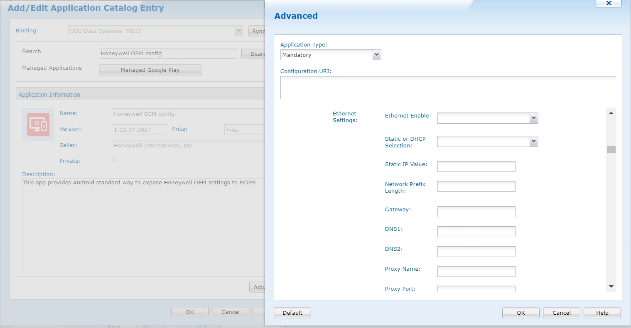Click the DNS1 text field
The height and width of the screenshot is (328, 631).
(x=476, y=232)
